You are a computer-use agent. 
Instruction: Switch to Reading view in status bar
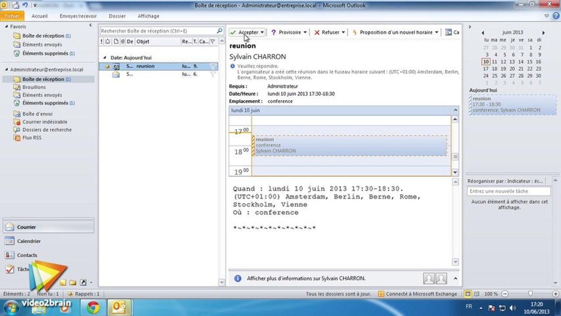pos(477,294)
